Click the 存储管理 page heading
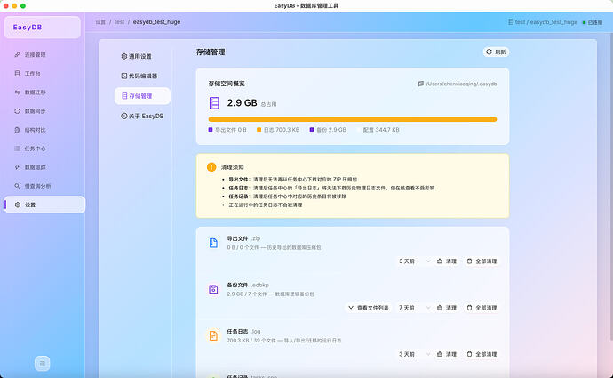 click(x=211, y=52)
